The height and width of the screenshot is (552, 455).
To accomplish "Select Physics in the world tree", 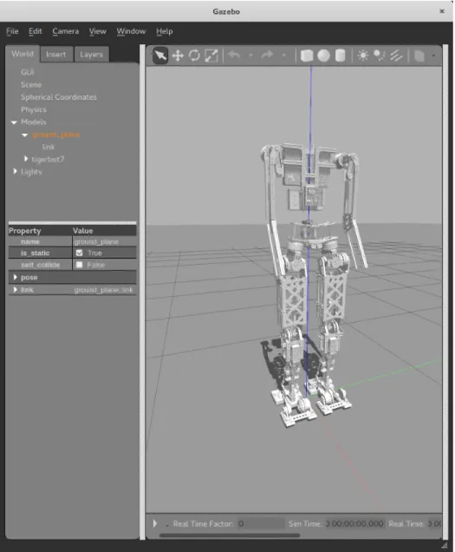I will pyautogui.click(x=34, y=110).
